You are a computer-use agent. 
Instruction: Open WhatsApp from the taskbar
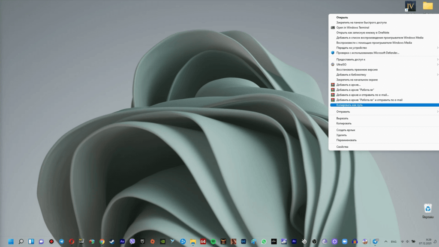tap(264, 241)
